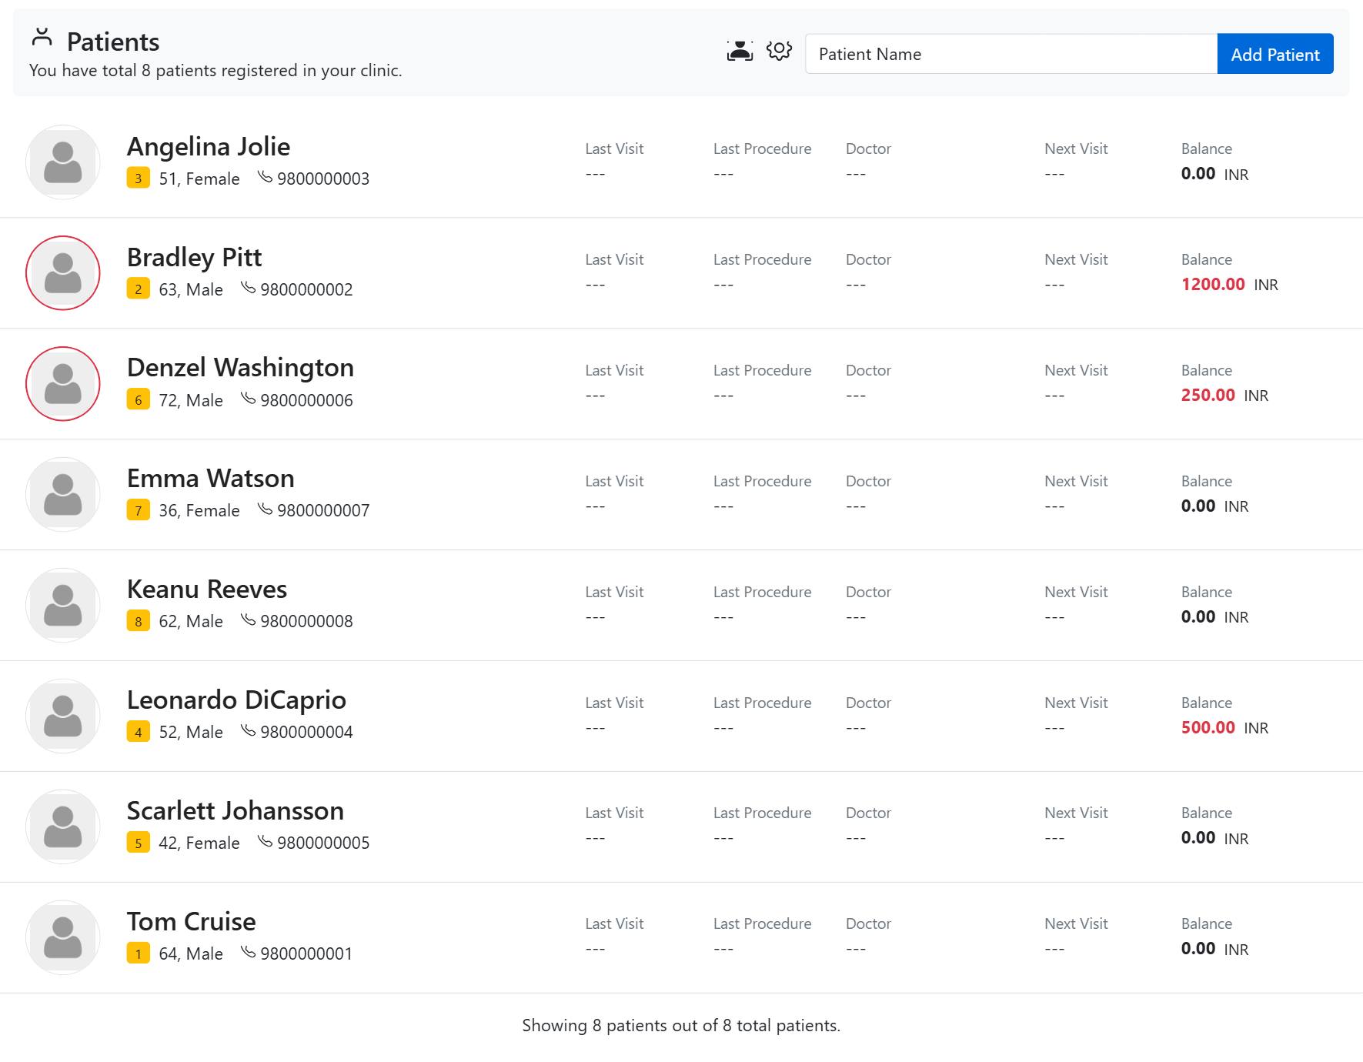Click Keanu Reeves's 0.00 balance
The height and width of the screenshot is (1062, 1363).
1198,616
